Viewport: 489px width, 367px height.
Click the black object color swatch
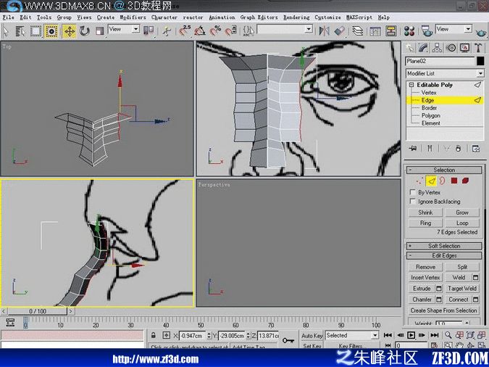(x=480, y=61)
